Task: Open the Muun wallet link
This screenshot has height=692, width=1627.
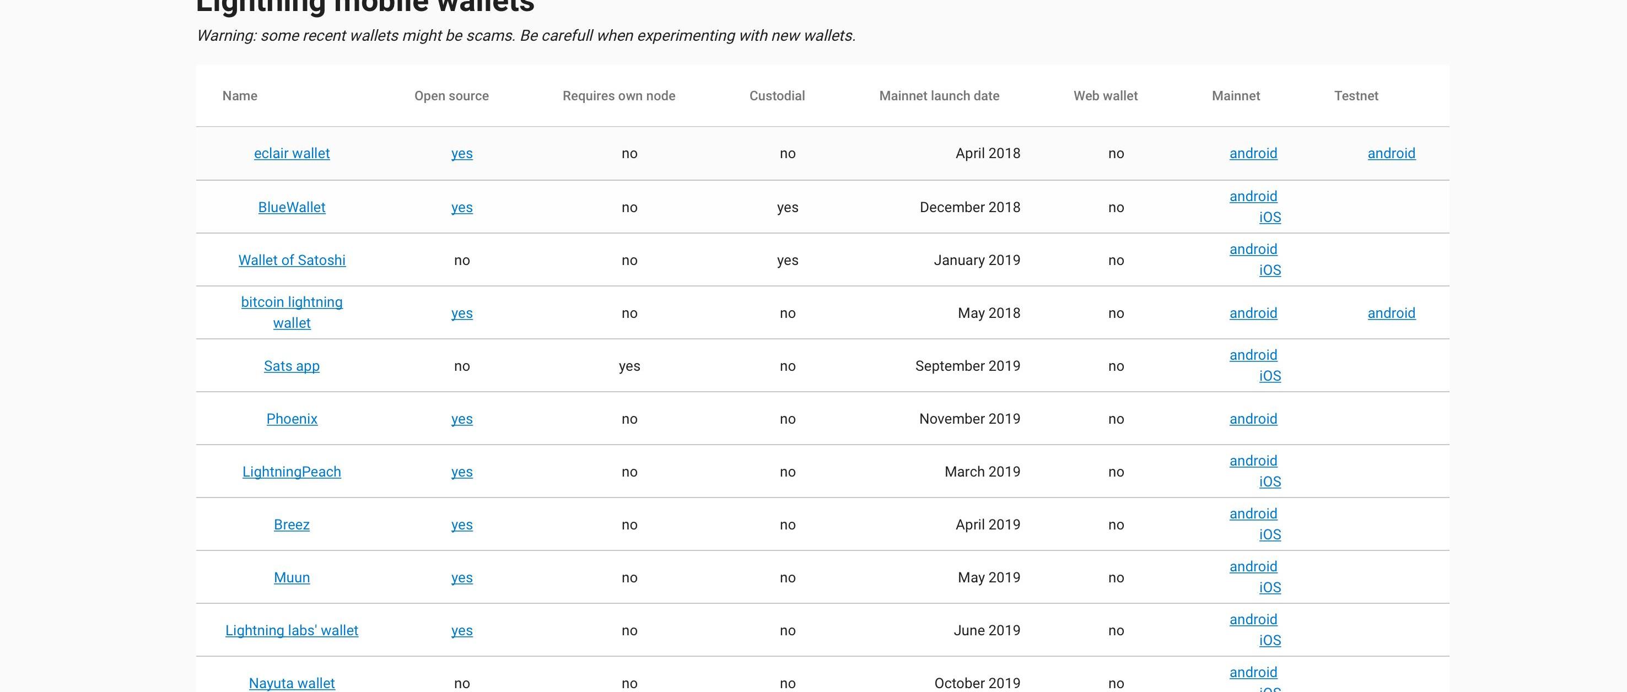Action: tap(291, 578)
